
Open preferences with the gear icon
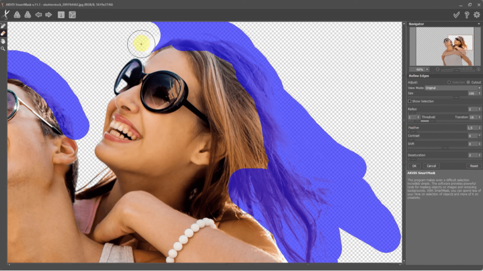tap(476, 15)
